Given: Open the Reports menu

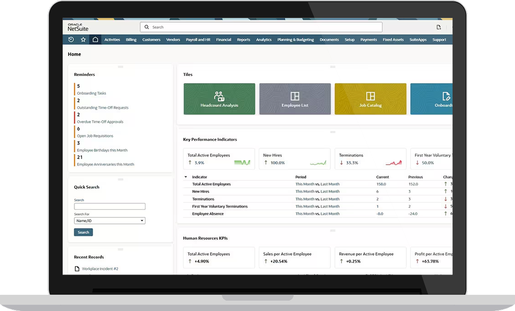Looking at the screenshot, I should [x=243, y=40].
